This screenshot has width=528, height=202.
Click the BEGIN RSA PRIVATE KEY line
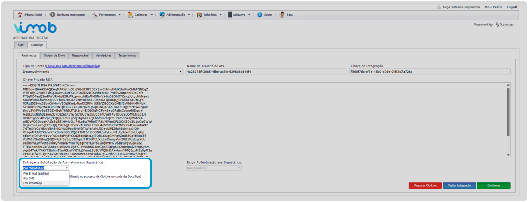pos(49,85)
